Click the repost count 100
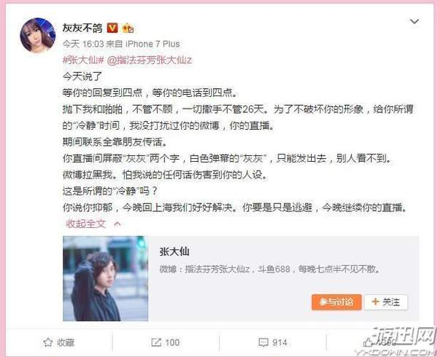 tap(172, 342)
